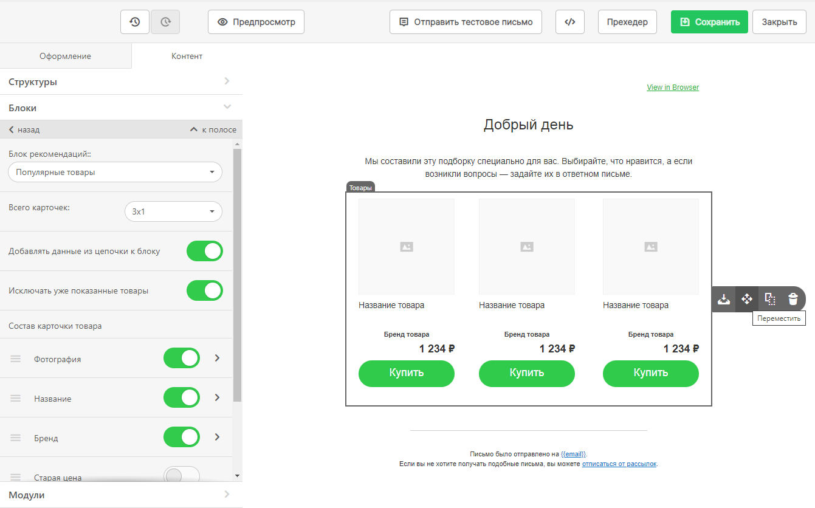This screenshot has width=815, height=508.
Task: Open the Всего карточек 3x1 dropdown
Action: pos(173,212)
